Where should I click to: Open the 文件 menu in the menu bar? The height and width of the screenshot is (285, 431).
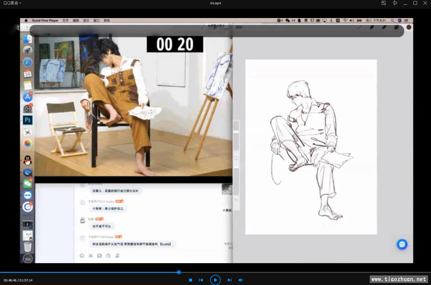[x=65, y=20]
